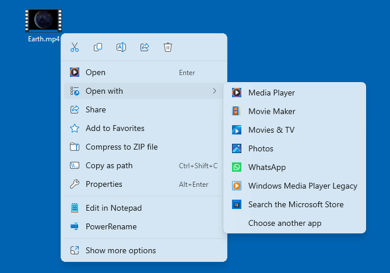
Task: Click the Earth.mp4 file name label
Action: [44, 39]
